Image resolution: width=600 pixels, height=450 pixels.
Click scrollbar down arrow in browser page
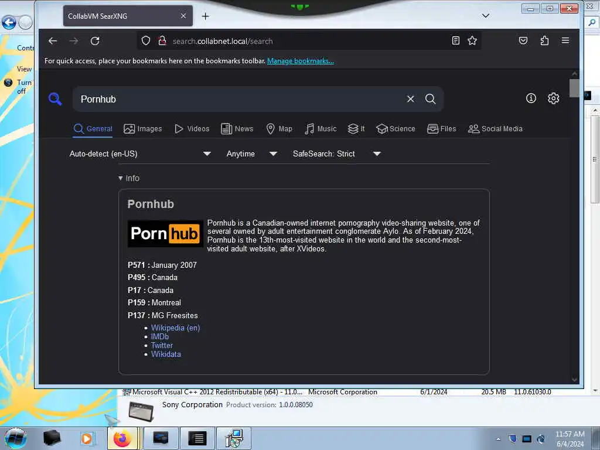(574, 380)
